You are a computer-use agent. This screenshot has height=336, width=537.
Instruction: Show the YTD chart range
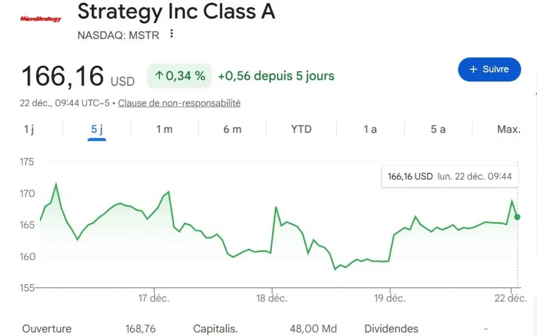(301, 129)
